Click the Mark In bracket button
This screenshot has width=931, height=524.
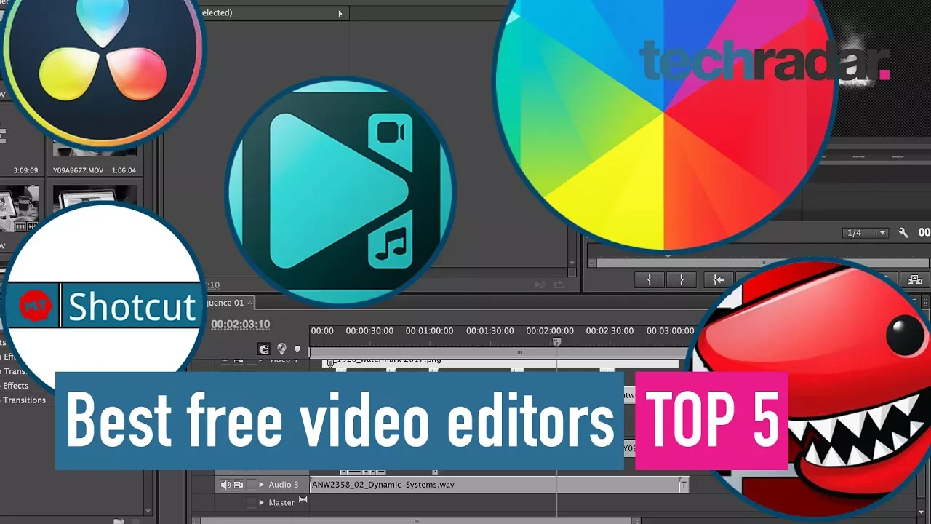click(650, 279)
